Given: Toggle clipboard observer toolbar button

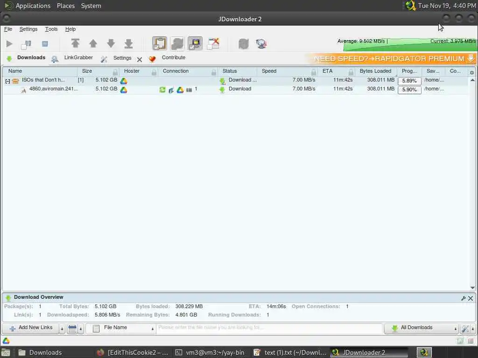Looking at the screenshot, I should tap(160, 43).
